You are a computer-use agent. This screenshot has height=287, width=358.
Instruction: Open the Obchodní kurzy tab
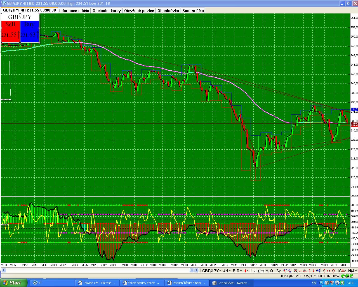click(x=107, y=11)
